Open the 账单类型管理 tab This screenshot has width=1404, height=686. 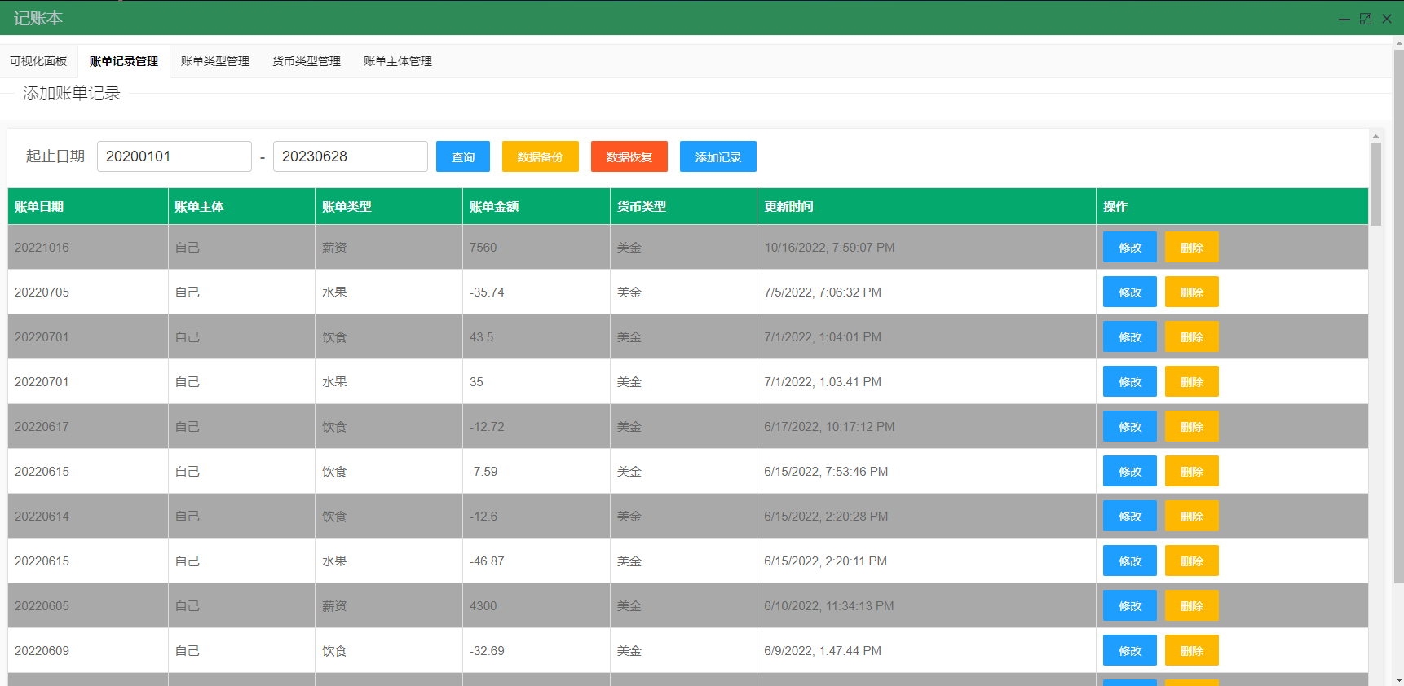click(215, 61)
